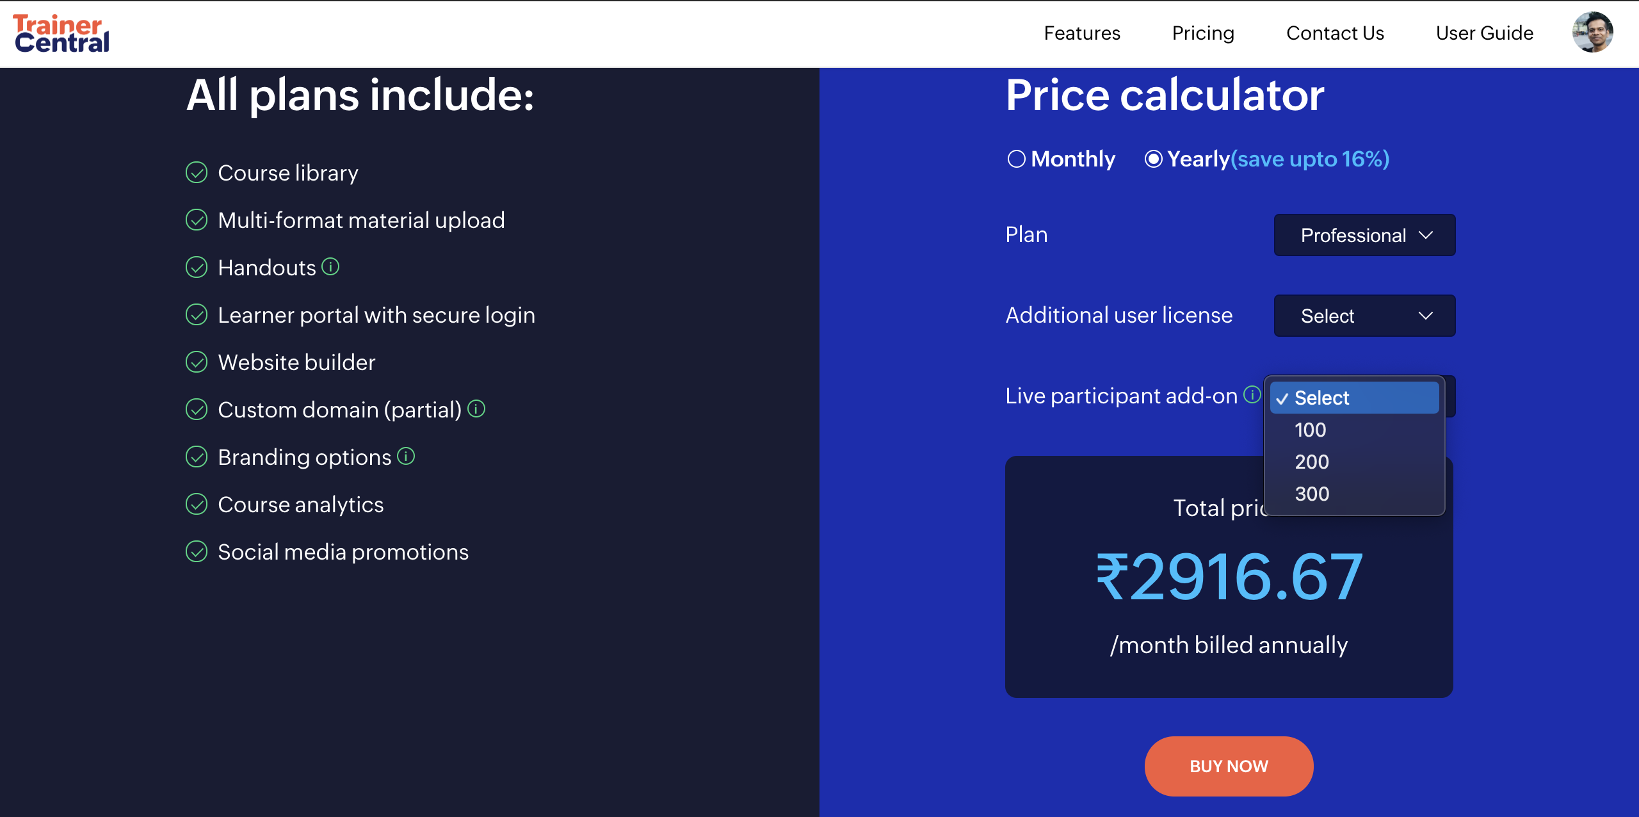Open the Plan dropdown showing Professional

(1364, 235)
